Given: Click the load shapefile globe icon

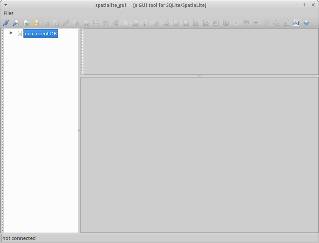Looking at the screenshot, I should click(x=156, y=23).
